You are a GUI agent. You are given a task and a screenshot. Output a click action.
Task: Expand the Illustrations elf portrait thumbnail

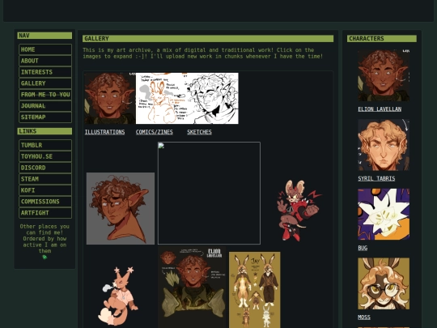click(x=110, y=98)
